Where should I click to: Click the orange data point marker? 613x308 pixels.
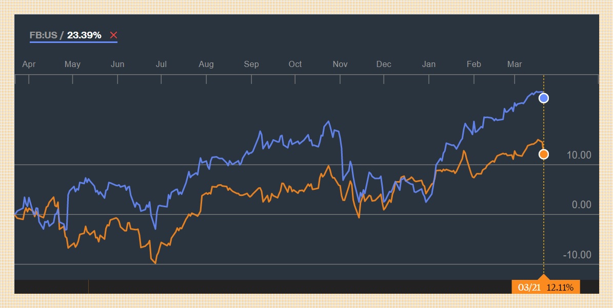pos(544,154)
